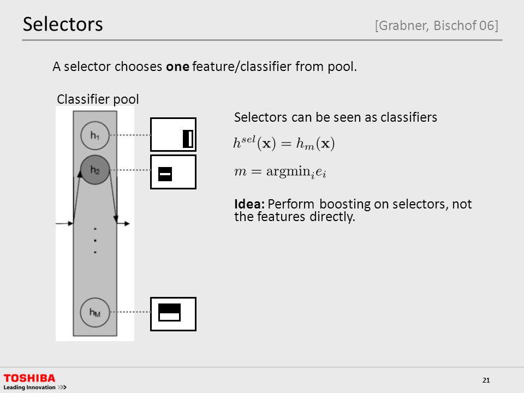Click the three dots in the classifier pool
This screenshot has width=524, height=393.
(x=95, y=240)
